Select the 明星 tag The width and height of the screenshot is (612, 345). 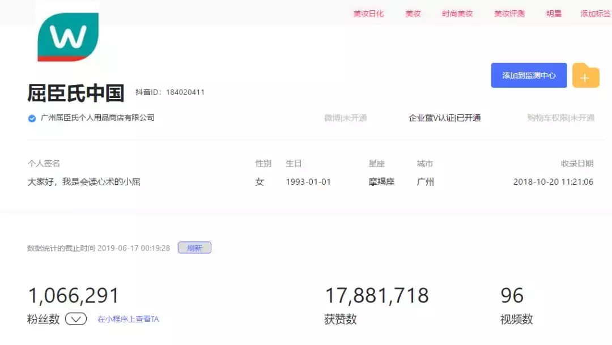tap(554, 14)
